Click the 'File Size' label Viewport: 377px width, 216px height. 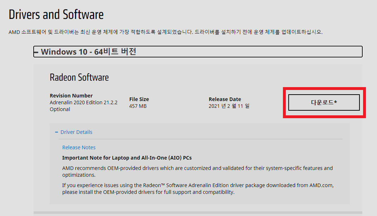pos(139,99)
